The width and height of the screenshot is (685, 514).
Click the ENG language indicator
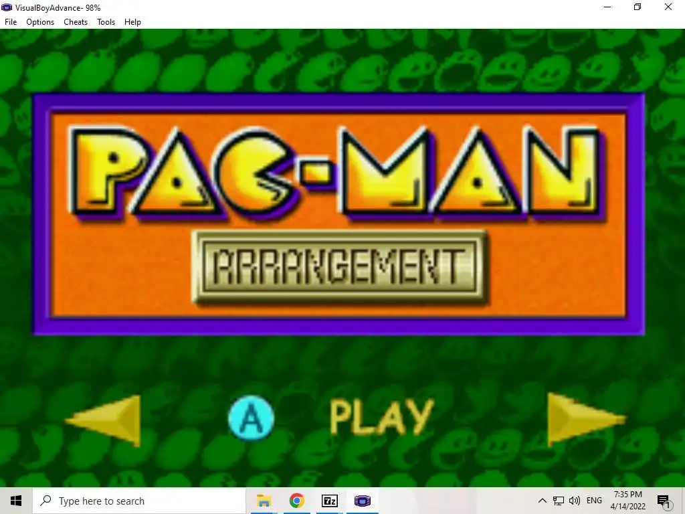click(x=594, y=501)
